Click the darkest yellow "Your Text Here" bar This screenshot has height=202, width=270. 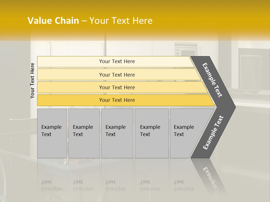pyautogui.click(x=117, y=100)
